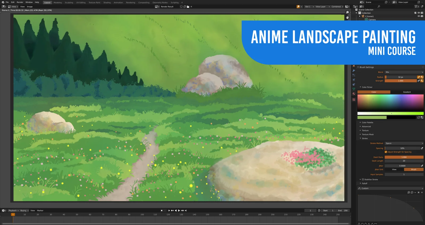
Task: Expand the Color Palette section
Action: click(x=368, y=123)
